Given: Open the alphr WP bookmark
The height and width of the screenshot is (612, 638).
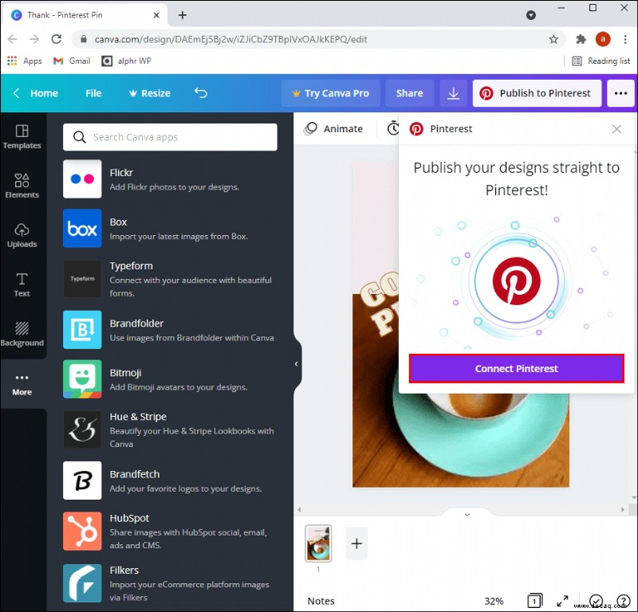Looking at the screenshot, I should coord(126,61).
